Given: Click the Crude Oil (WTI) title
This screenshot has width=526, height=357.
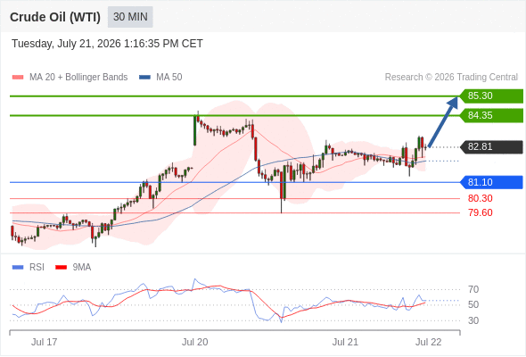Looking at the screenshot, I should click(x=55, y=17).
